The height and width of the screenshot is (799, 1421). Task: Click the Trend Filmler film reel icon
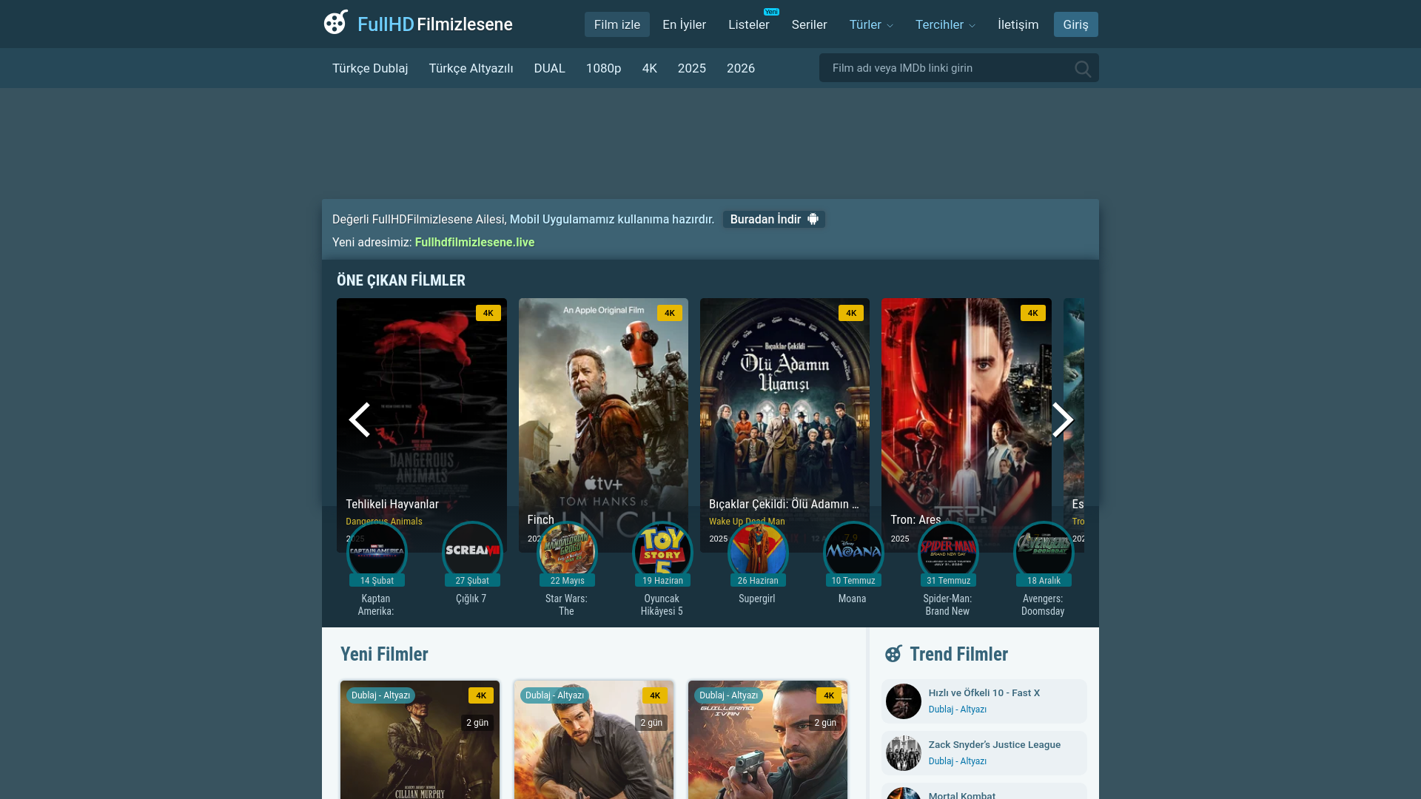pos(893,653)
